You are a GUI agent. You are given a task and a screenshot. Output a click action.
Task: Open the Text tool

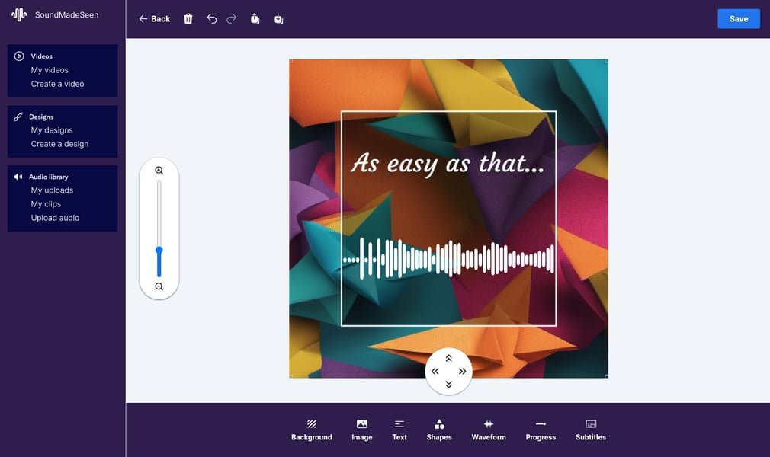click(x=399, y=430)
